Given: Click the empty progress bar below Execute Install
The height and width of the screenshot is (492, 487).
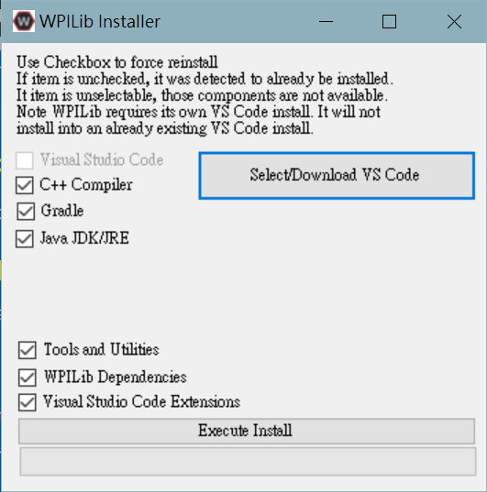Looking at the screenshot, I should pyautogui.click(x=248, y=461).
